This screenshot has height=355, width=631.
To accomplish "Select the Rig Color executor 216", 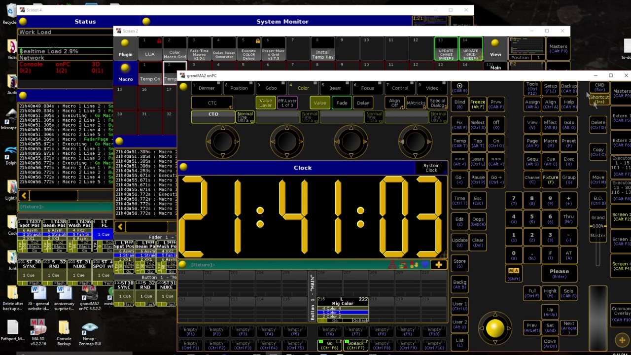I will 343,310.
